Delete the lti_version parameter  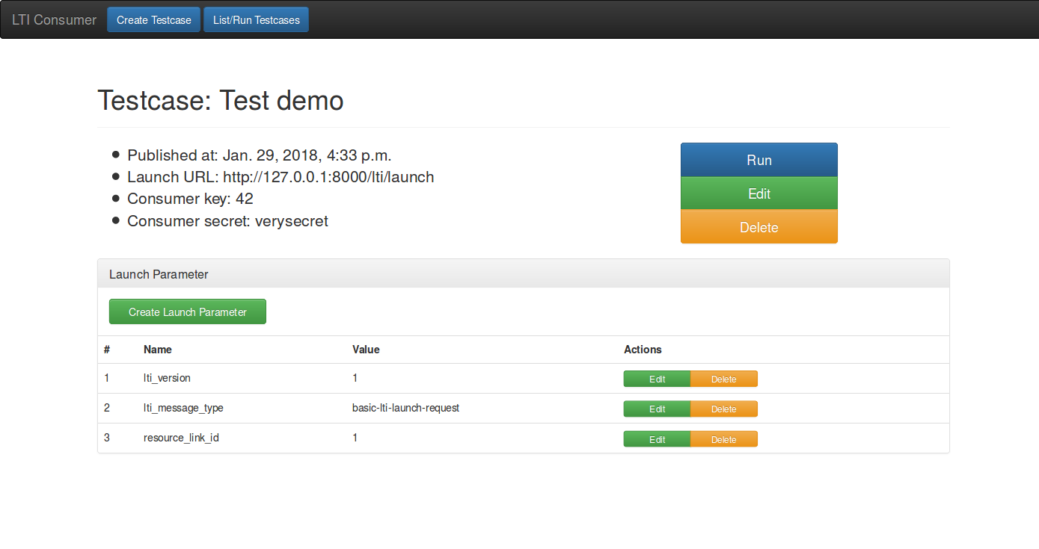[724, 379]
